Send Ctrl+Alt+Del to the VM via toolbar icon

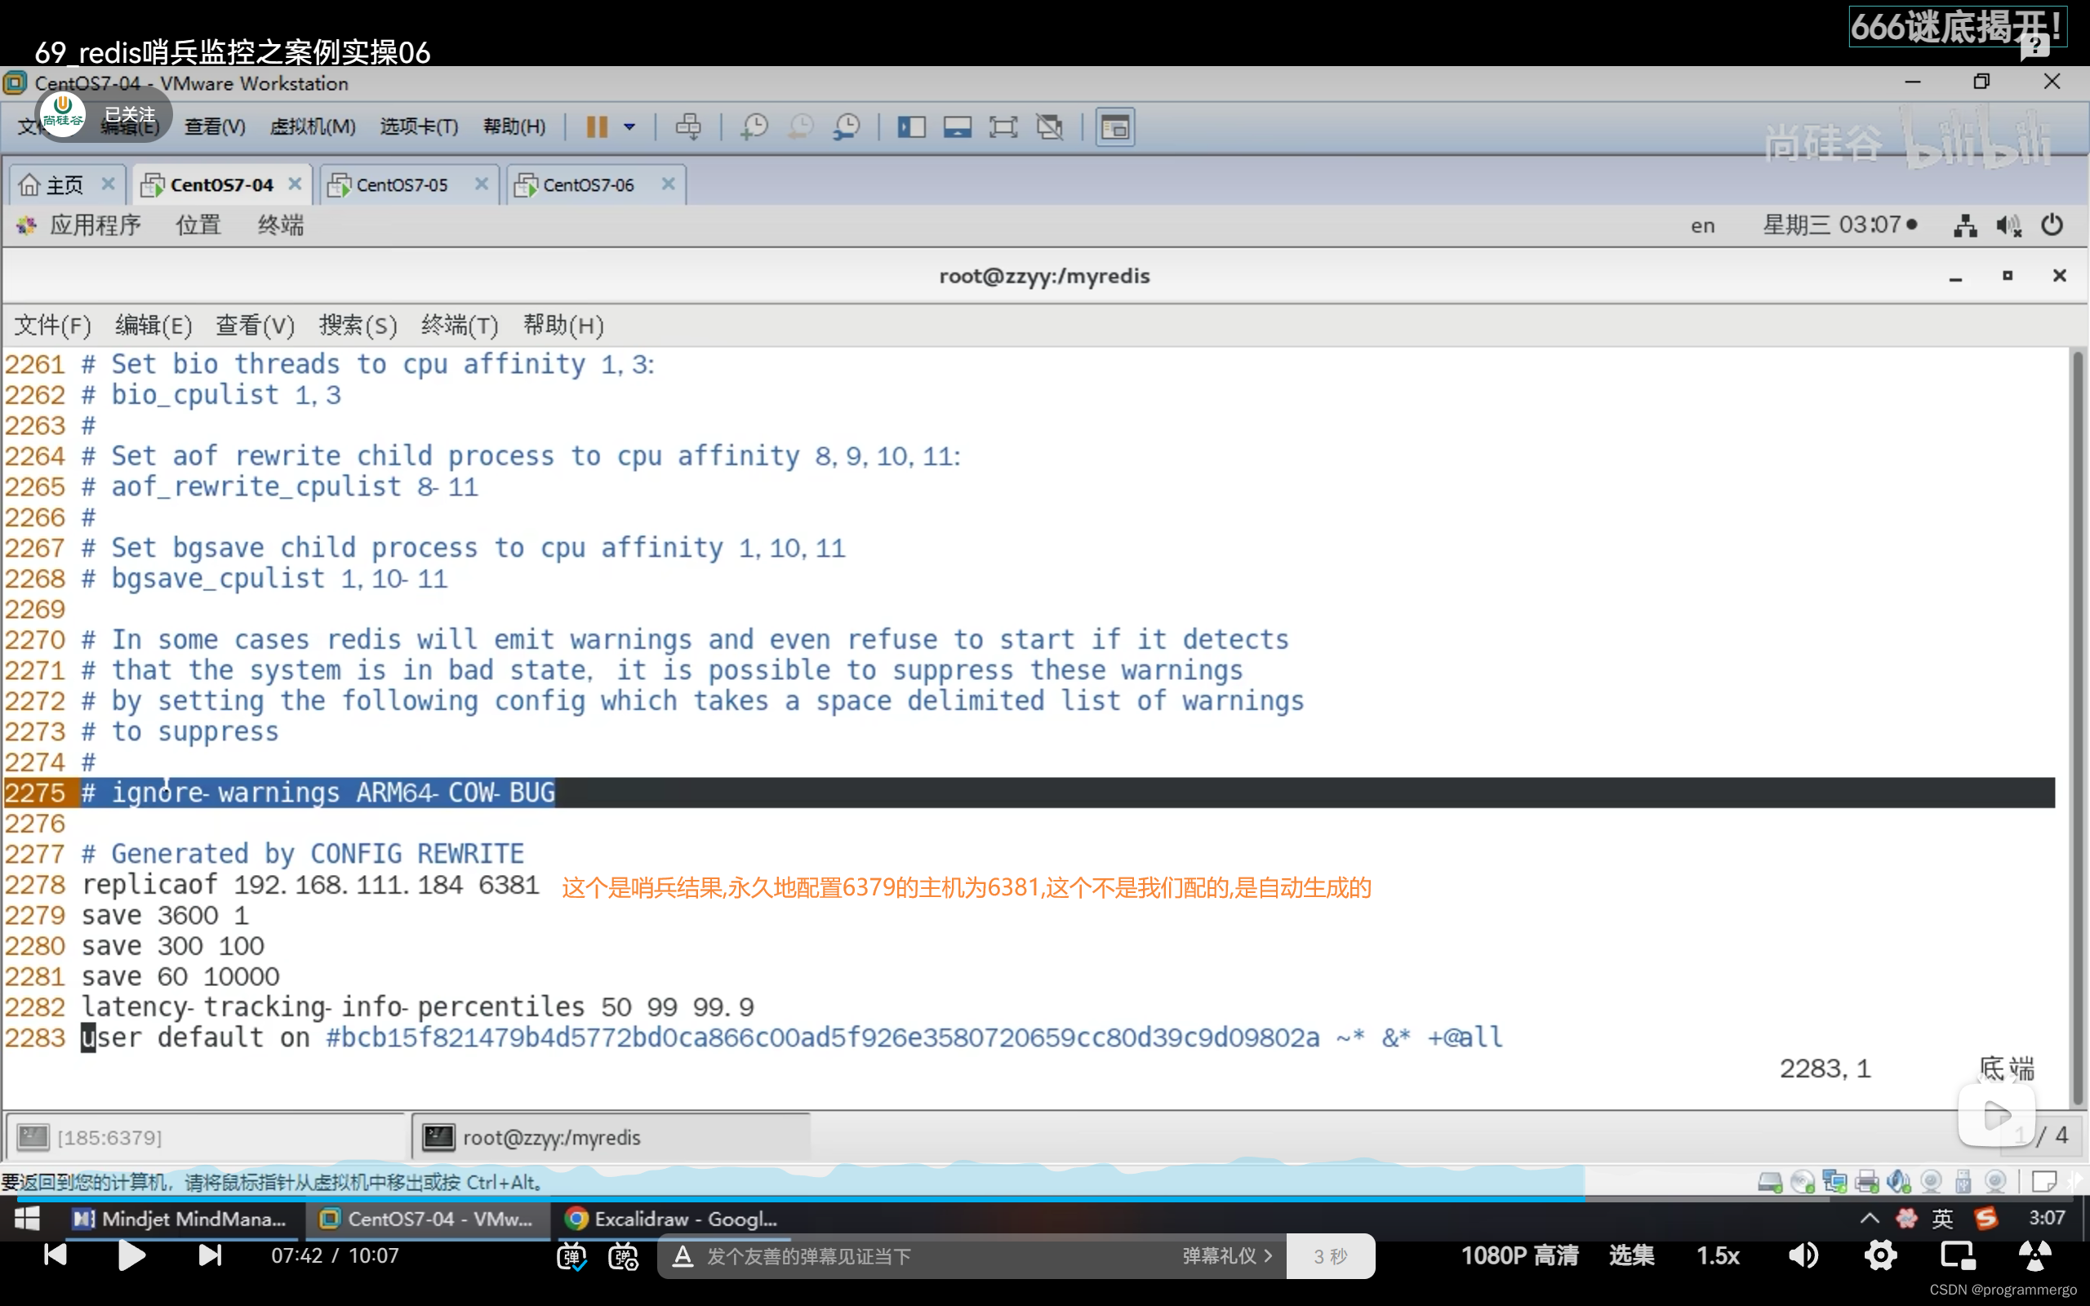(688, 127)
